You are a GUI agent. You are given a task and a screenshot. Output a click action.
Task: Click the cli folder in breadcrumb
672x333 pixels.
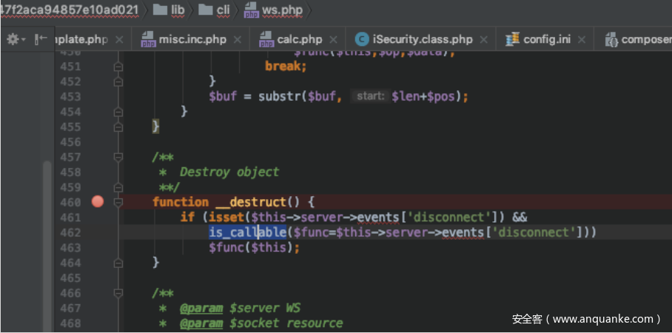pos(218,10)
